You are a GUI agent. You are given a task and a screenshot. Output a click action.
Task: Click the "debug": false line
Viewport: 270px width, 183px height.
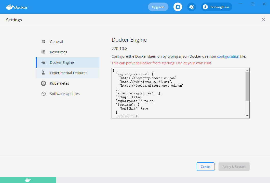click(129, 97)
